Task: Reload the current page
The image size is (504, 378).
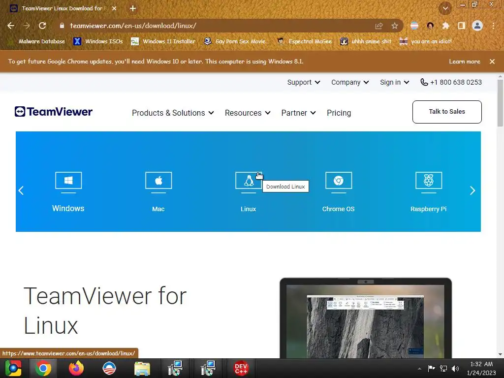Action: pos(42,26)
